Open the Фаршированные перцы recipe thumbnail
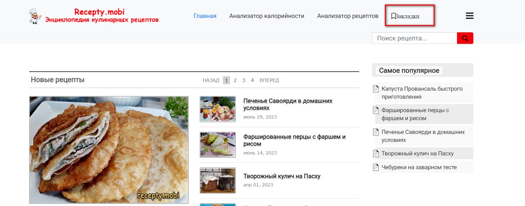Image resolution: width=525 pixels, height=206 pixels. click(218, 145)
